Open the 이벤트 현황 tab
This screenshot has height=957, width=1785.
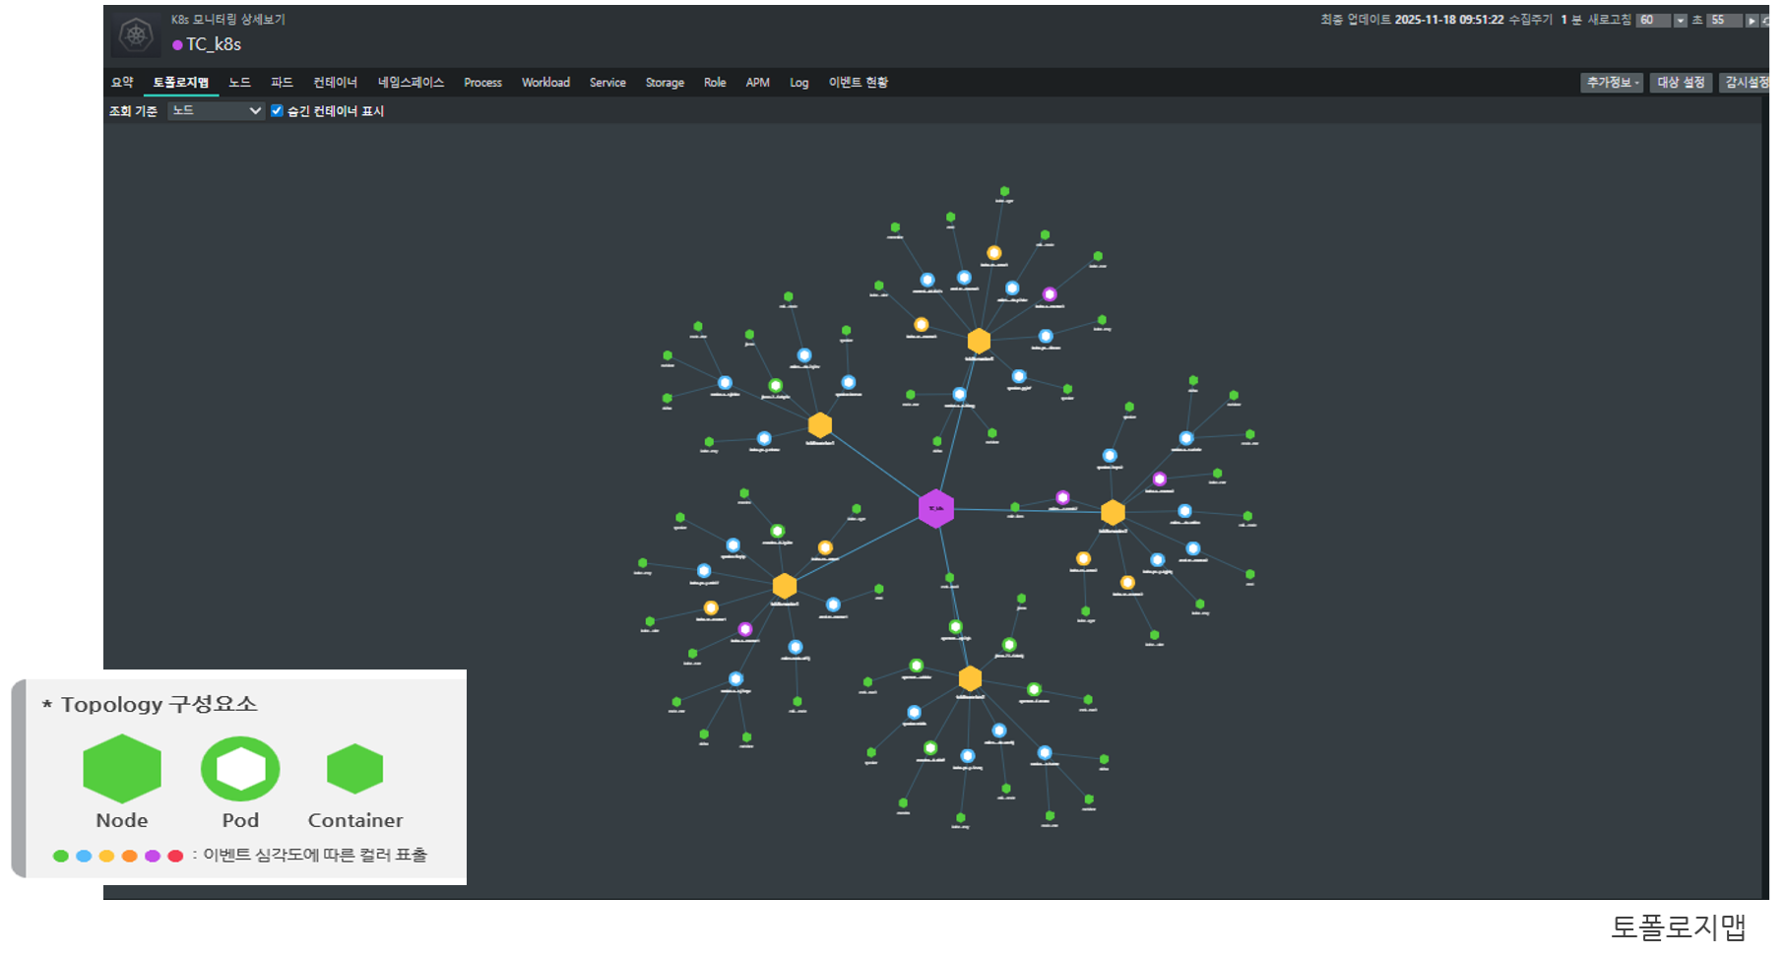(x=858, y=83)
